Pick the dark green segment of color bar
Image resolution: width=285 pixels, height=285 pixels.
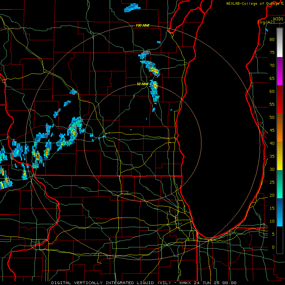280,177
